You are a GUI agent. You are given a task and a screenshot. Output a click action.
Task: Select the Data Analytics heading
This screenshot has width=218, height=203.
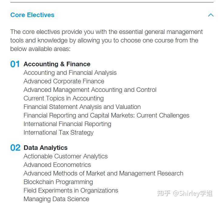coord(46,148)
